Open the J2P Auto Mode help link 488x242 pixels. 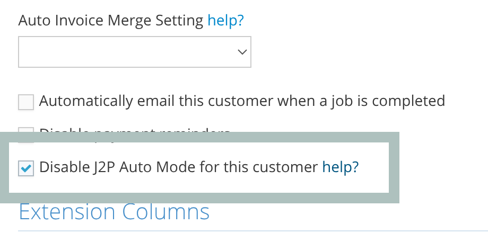click(x=341, y=167)
